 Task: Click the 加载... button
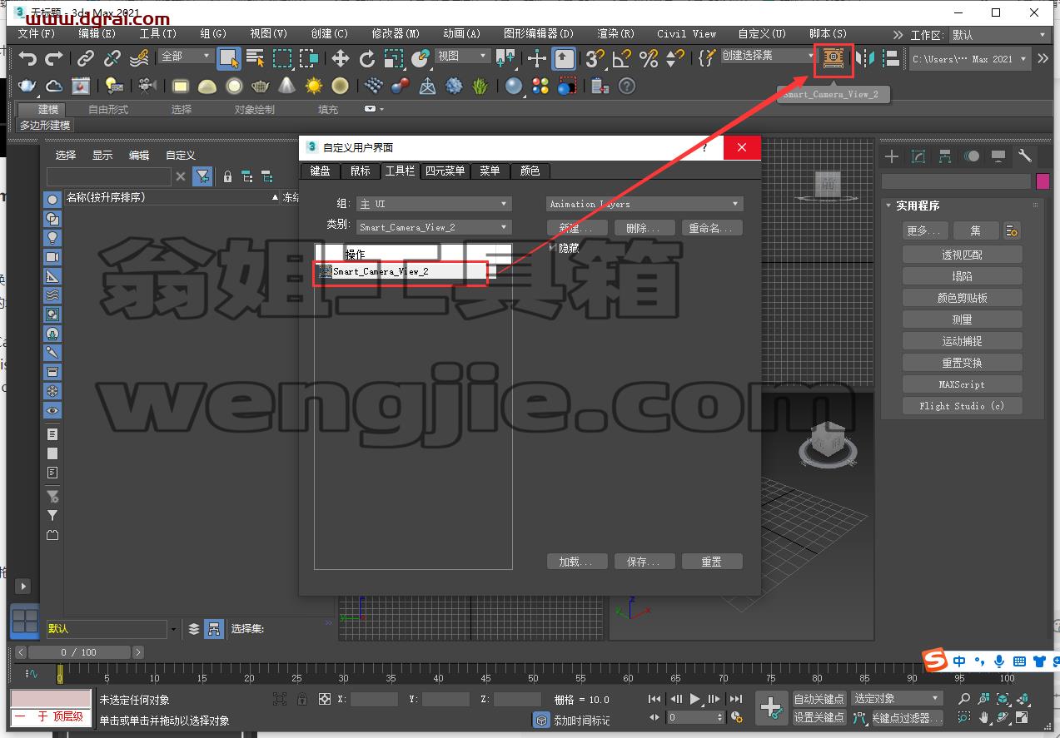click(x=576, y=562)
